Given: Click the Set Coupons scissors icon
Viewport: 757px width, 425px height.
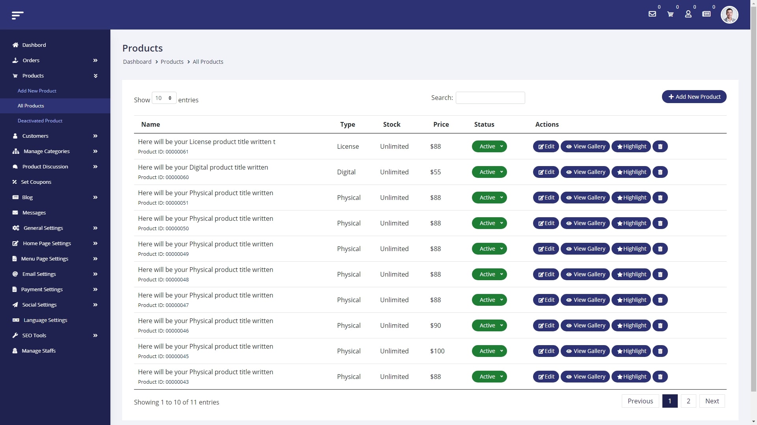Looking at the screenshot, I should [x=15, y=182].
